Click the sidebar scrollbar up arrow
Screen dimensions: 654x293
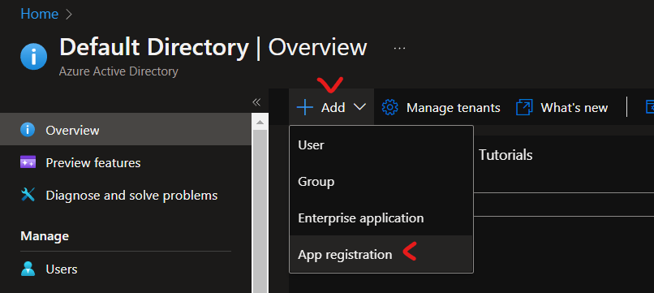[260, 123]
